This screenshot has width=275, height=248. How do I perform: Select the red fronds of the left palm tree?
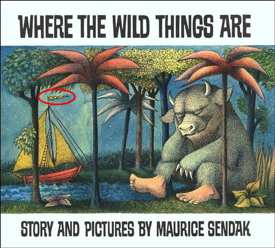pos(90,69)
